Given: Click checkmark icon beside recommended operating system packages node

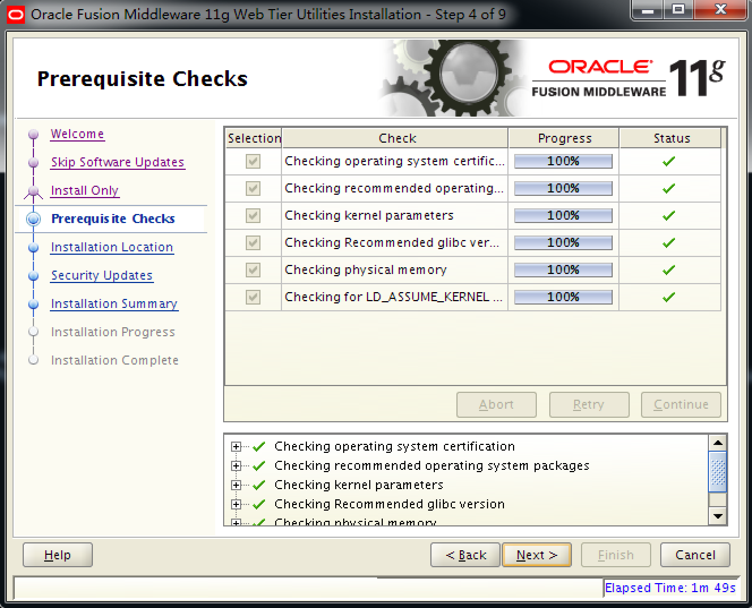Looking at the screenshot, I should point(259,466).
